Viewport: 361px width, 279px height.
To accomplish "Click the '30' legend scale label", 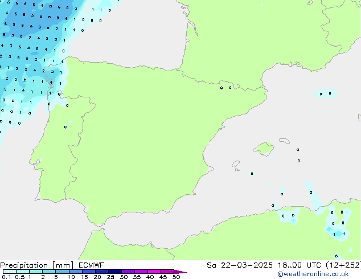I will (x=124, y=277).
